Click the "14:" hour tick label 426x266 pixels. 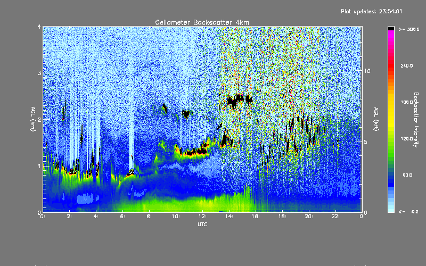click(229, 217)
